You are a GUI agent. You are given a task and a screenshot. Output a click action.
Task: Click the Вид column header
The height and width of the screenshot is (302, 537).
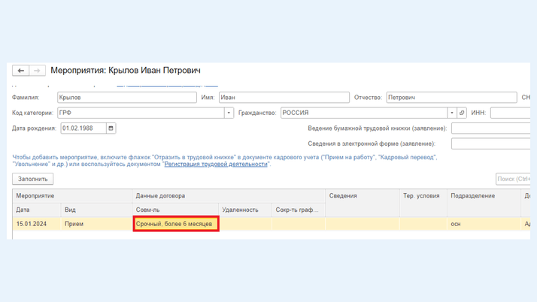[x=70, y=210]
